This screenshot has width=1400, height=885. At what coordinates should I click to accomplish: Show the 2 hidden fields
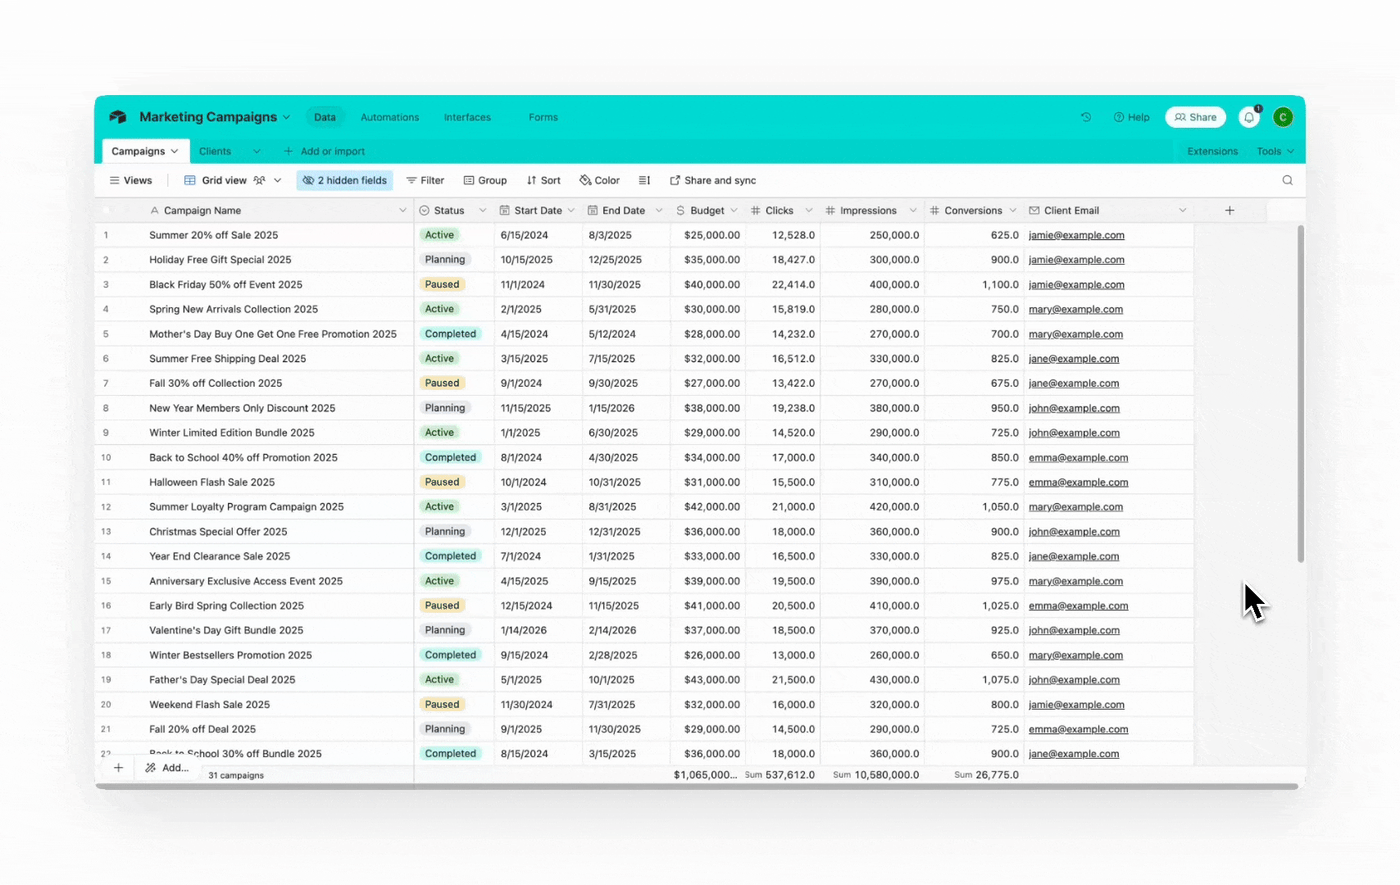point(344,180)
